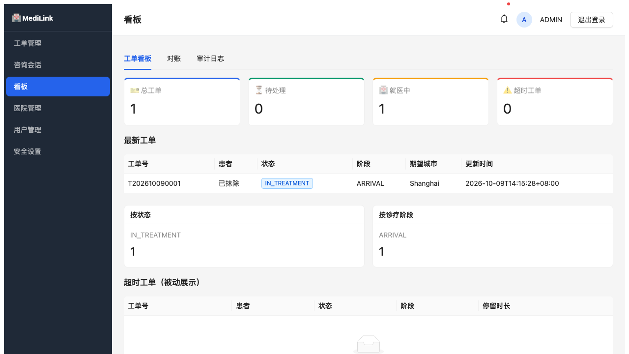Click the 按状态 card title
The image size is (629, 354).
141,215
